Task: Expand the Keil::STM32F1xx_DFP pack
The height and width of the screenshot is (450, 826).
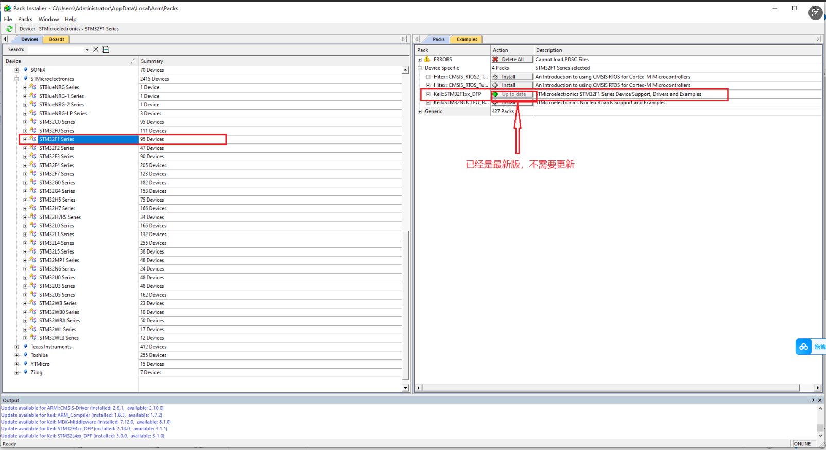Action: (428, 94)
